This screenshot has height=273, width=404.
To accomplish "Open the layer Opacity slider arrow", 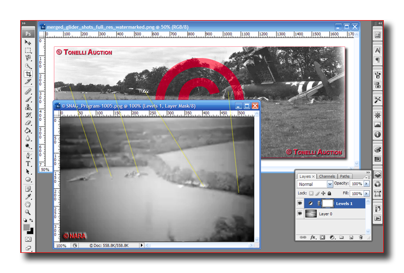I will (x=367, y=183).
